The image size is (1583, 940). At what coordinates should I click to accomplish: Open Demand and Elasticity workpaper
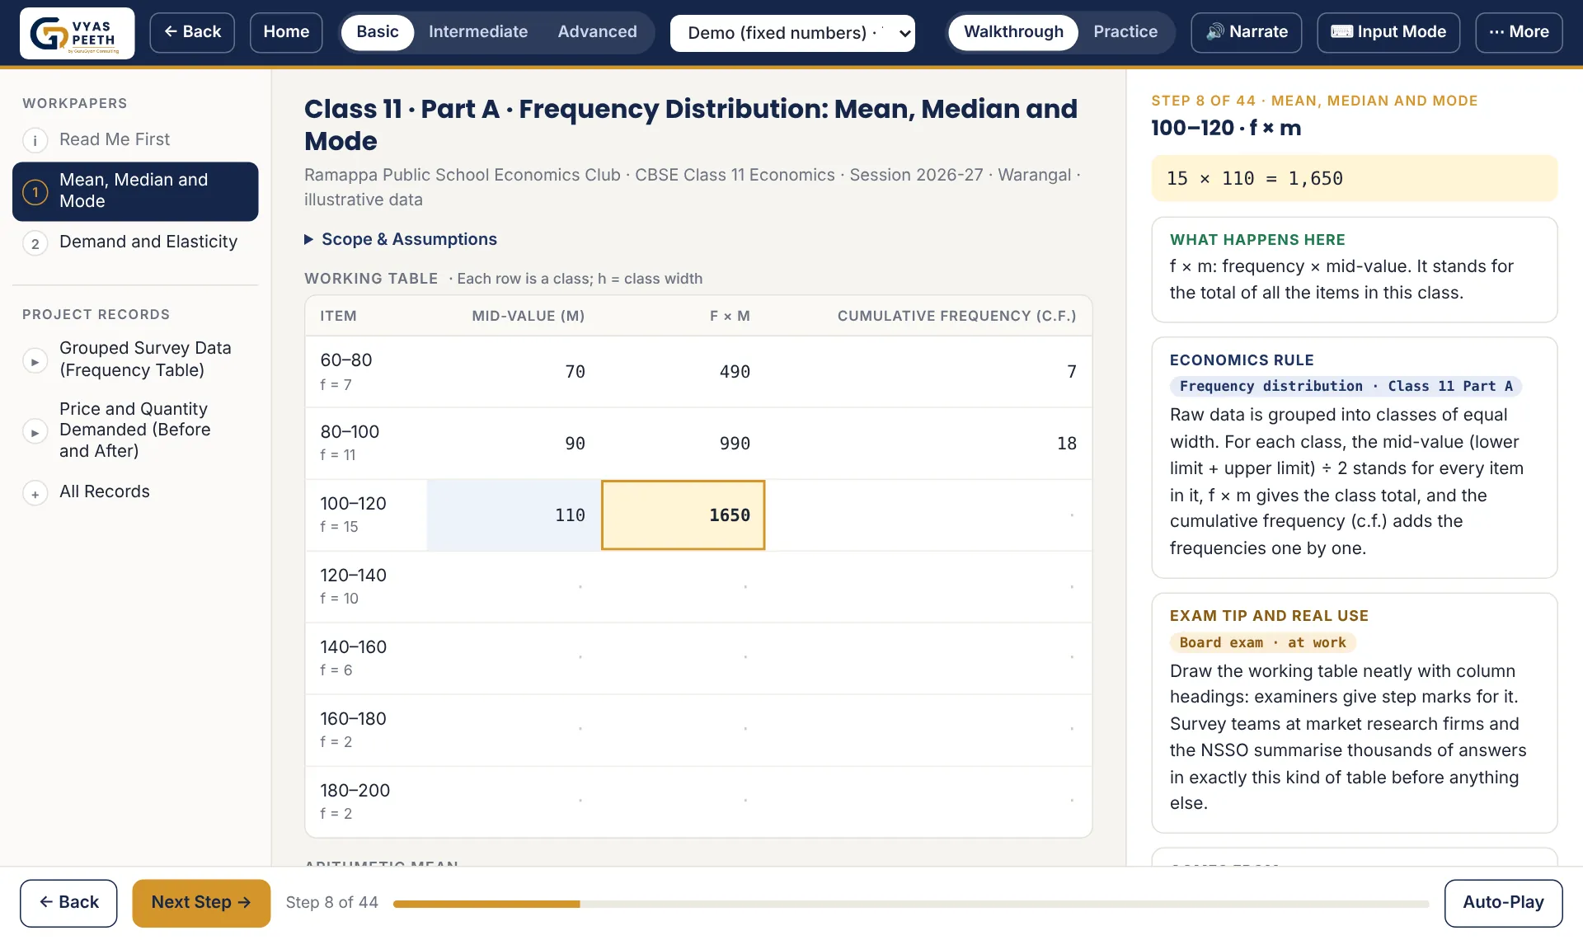coord(135,242)
